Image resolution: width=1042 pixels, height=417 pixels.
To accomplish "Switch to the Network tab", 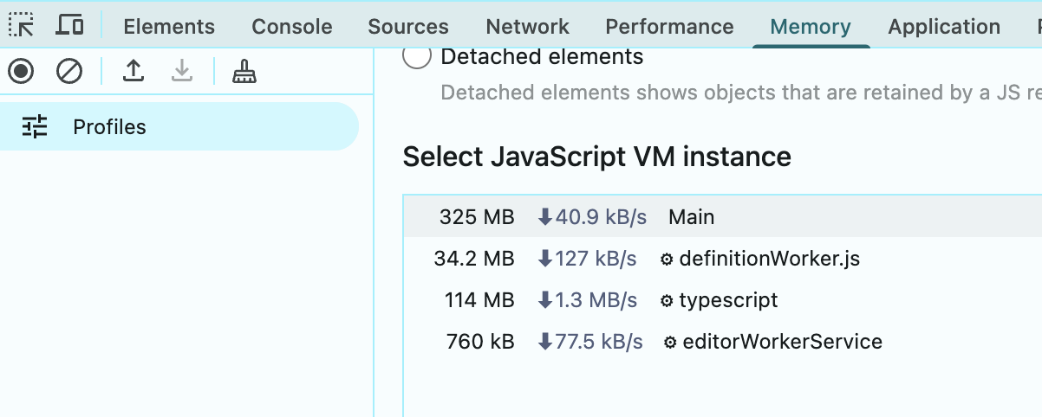I will [x=527, y=27].
